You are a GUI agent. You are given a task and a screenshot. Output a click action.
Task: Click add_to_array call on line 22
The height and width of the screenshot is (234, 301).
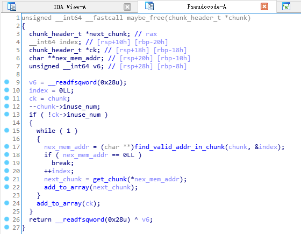(x=67, y=187)
